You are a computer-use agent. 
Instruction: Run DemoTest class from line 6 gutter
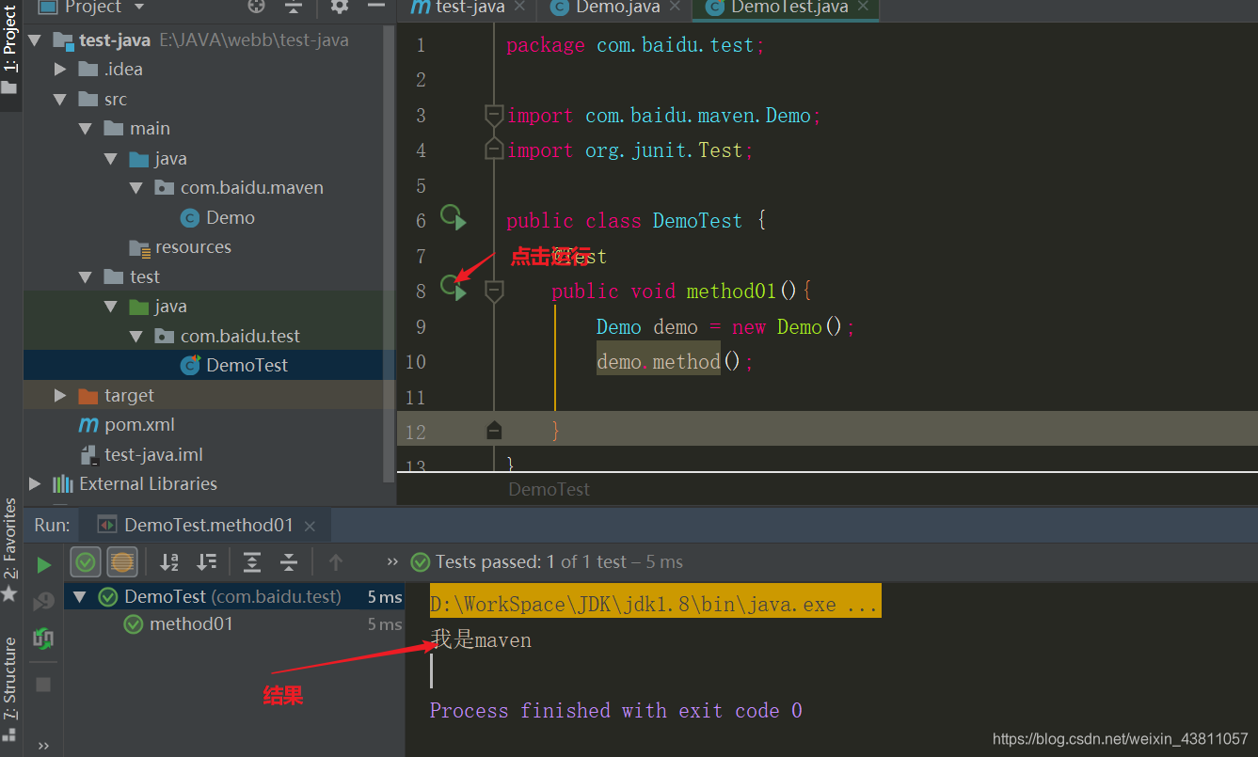click(454, 219)
